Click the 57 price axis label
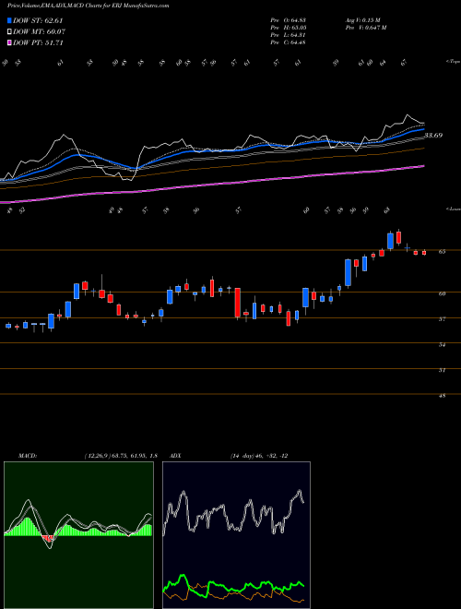 [x=442, y=319]
